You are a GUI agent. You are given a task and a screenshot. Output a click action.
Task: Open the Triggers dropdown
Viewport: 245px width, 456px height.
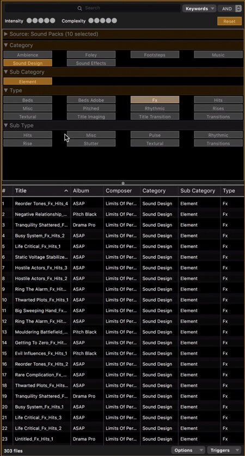(x=224, y=450)
